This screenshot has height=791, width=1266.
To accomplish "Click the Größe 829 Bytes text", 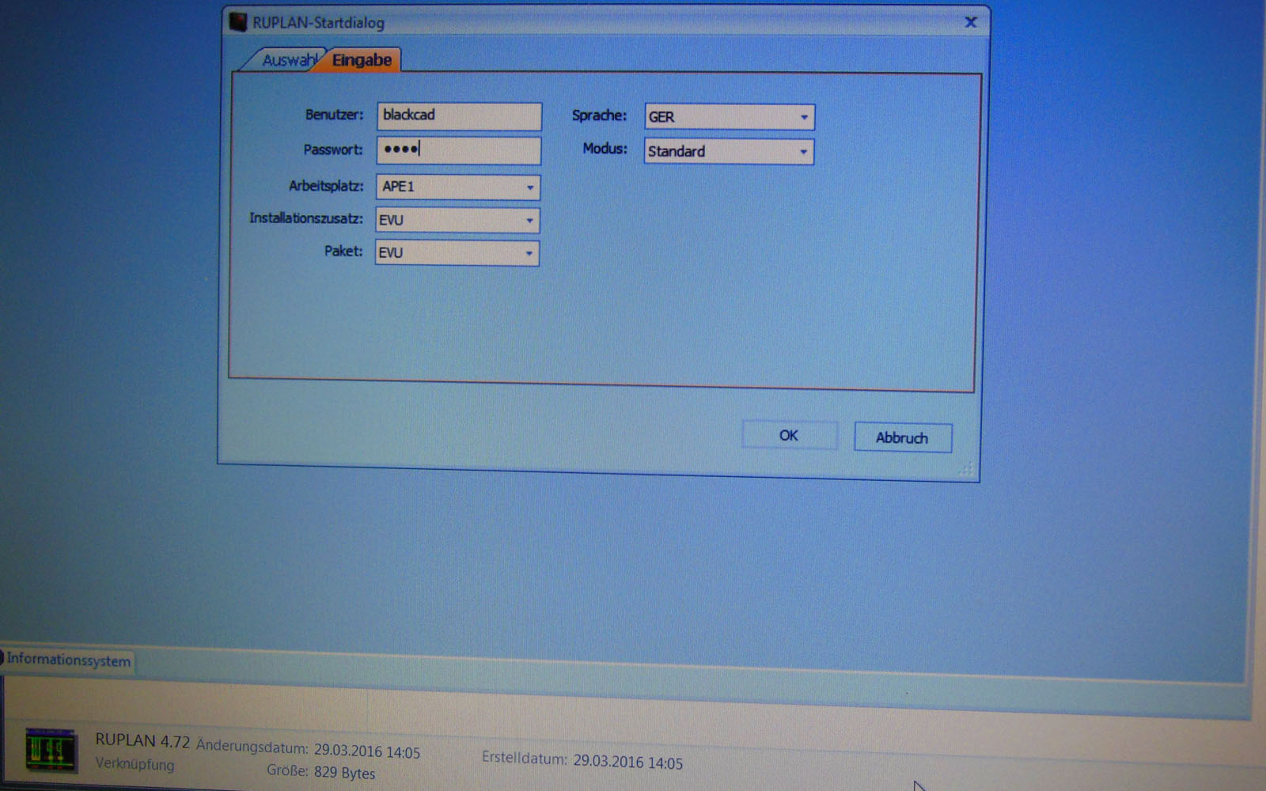I will (x=320, y=771).
